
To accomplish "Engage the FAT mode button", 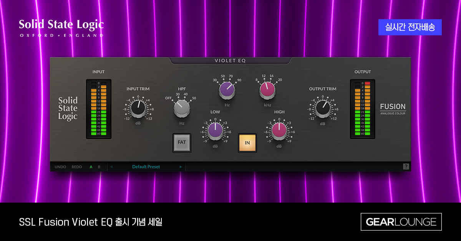I will click(x=182, y=143).
